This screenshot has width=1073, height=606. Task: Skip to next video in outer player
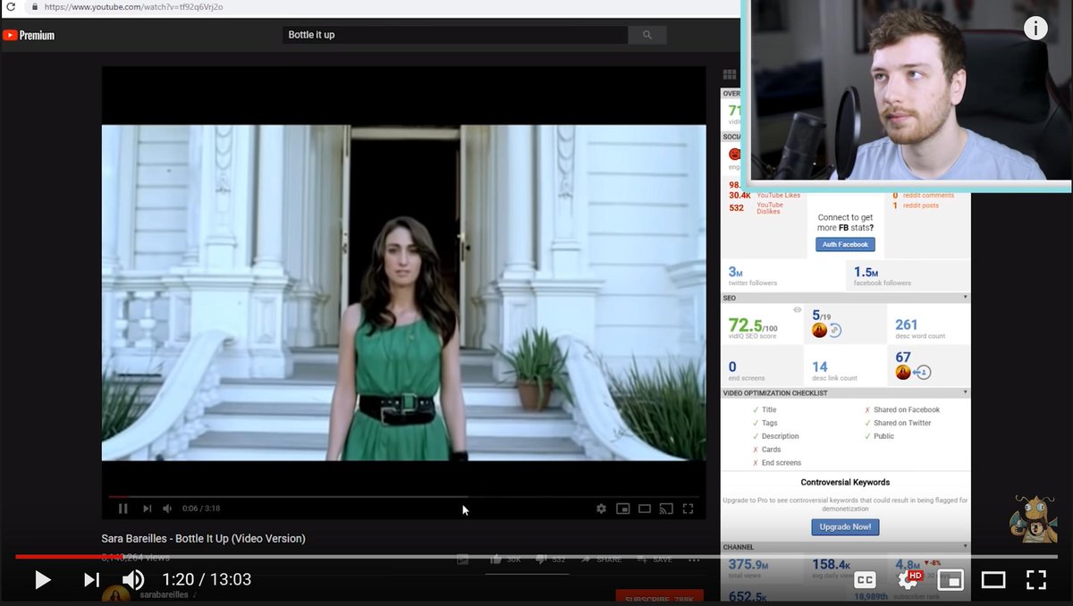pos(91,580)
